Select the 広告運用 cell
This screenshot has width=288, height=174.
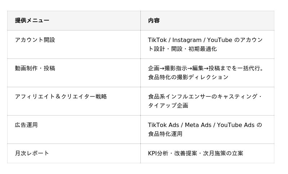[26, 125]
